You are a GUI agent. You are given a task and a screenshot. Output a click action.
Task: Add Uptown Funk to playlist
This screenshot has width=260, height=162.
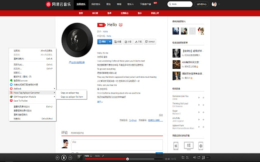204,127
